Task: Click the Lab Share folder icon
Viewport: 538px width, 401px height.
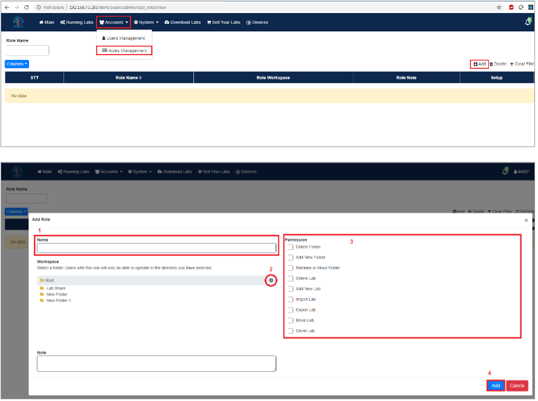Action: (42, 288)
